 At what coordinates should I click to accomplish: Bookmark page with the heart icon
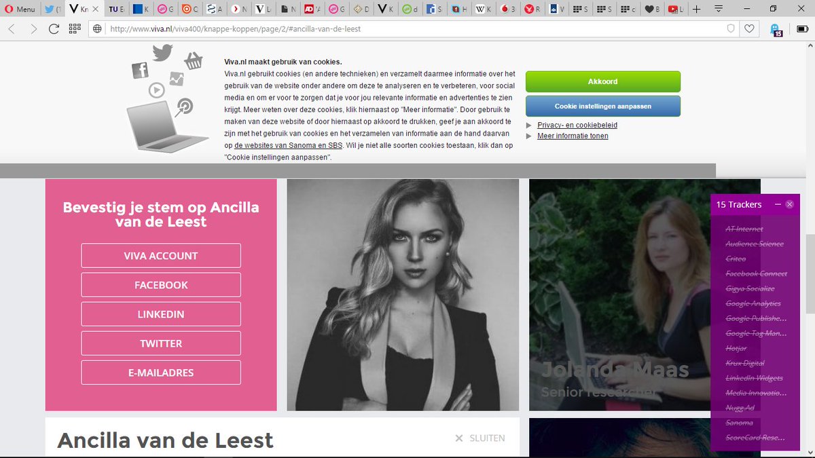pos(749,28)
